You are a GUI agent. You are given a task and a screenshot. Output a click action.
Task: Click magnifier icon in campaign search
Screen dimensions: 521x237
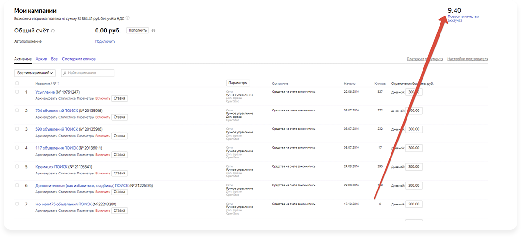coord(65,73)
